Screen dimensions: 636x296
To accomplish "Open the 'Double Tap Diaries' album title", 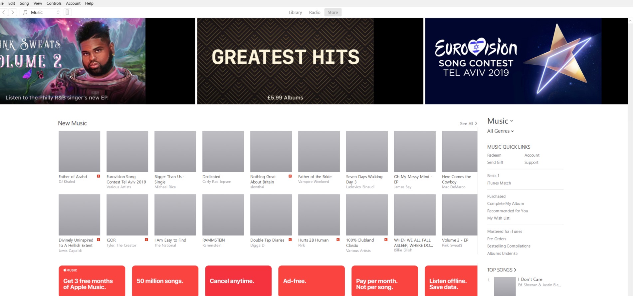I will pos(267,240).
